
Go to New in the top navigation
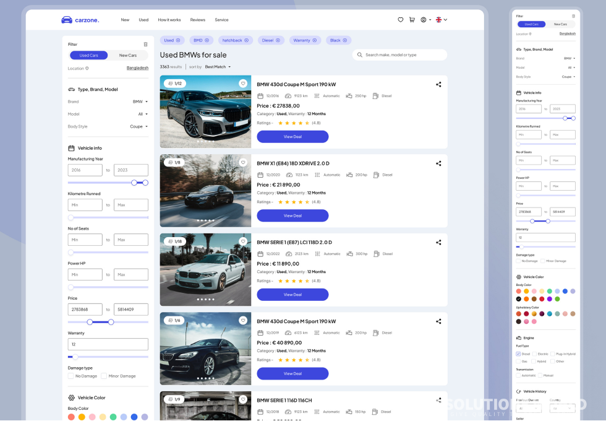125,20
